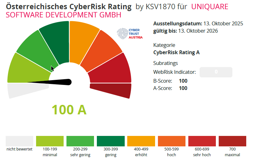This screenshot has height=160, width=257.
Task: Click the Cyber Trust Austria fingerprint logo
Action: (x=129, y=33)
